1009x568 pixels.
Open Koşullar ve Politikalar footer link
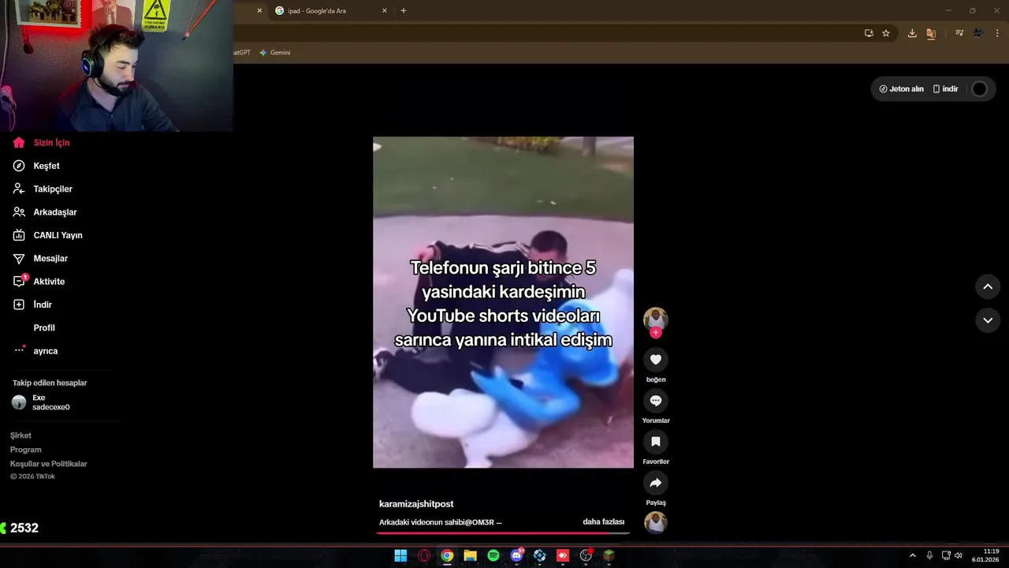(48, 464)
